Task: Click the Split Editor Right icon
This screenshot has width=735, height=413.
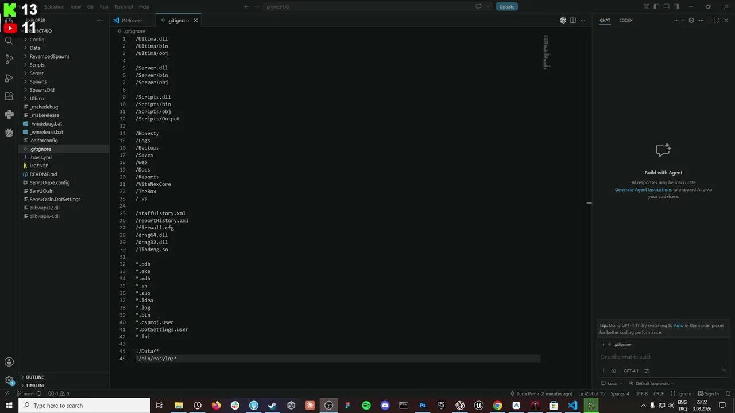Action: coord(573,20)
